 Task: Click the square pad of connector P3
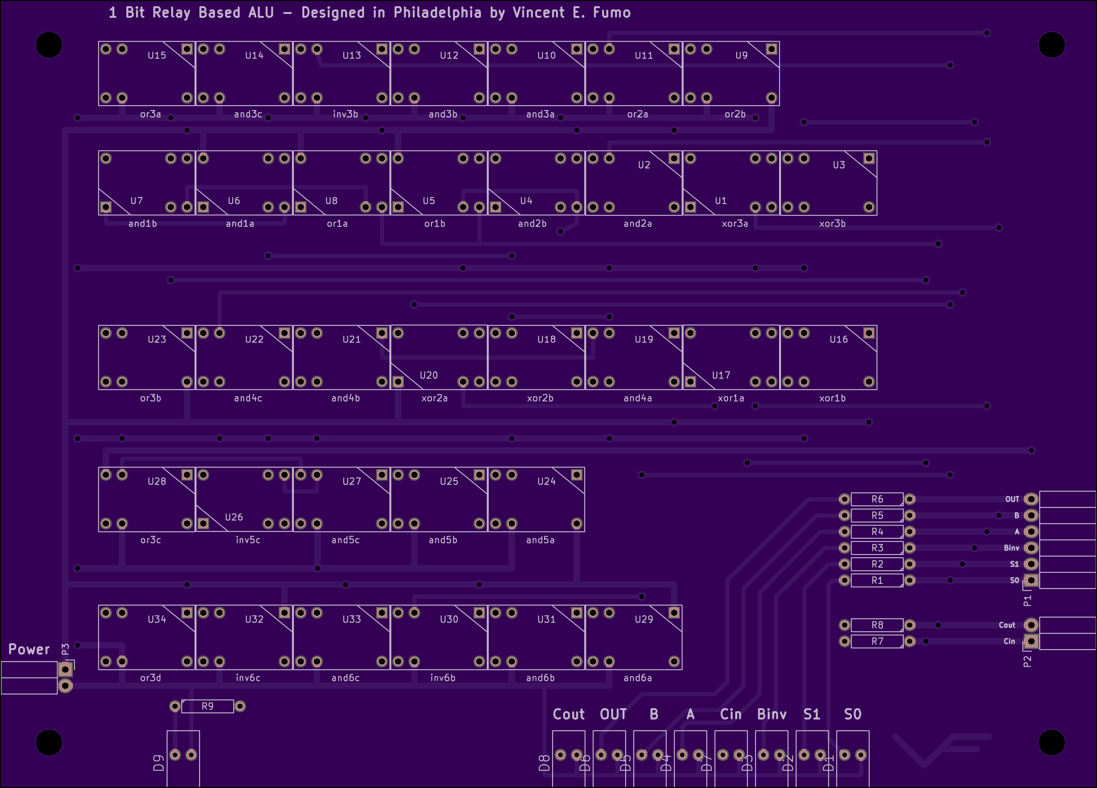coord(65,670)
